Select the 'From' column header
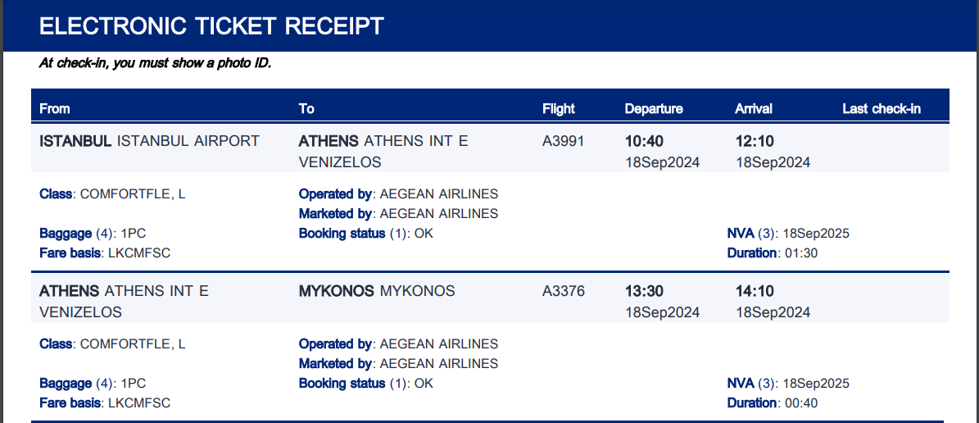The height and width of the screenshot is (423, 979). [x=54, y=109]
